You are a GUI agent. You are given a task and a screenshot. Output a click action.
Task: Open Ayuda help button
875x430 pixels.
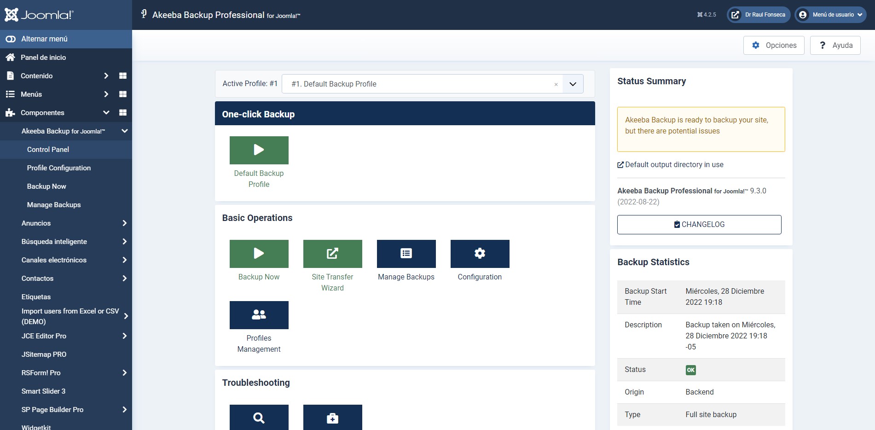[x=835, y=45]
